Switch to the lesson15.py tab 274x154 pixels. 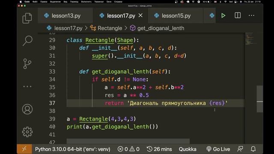(x=176, y=16)
